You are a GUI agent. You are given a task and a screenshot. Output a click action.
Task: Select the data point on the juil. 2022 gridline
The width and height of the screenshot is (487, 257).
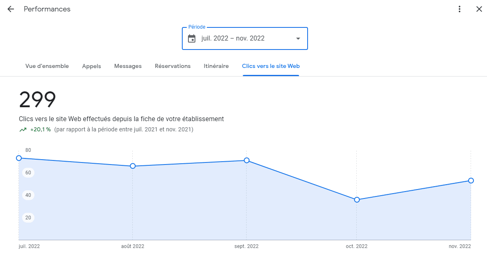pyautogui.click(x=19, y=158)
